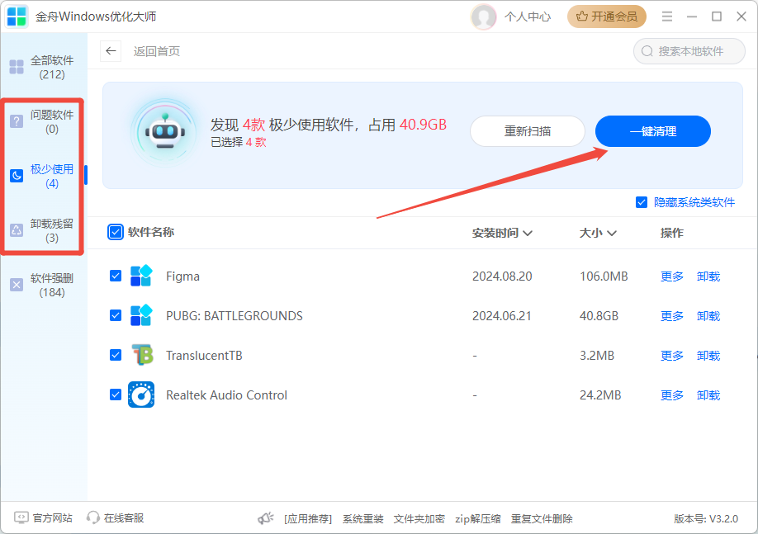Uncheck the Figma row checkbox
Screen dimensions: 758x534
point(116,276)
